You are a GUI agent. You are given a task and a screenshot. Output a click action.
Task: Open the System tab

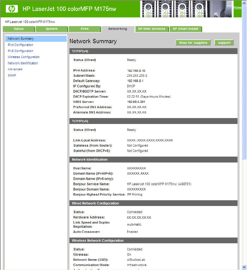click(52, 29)
